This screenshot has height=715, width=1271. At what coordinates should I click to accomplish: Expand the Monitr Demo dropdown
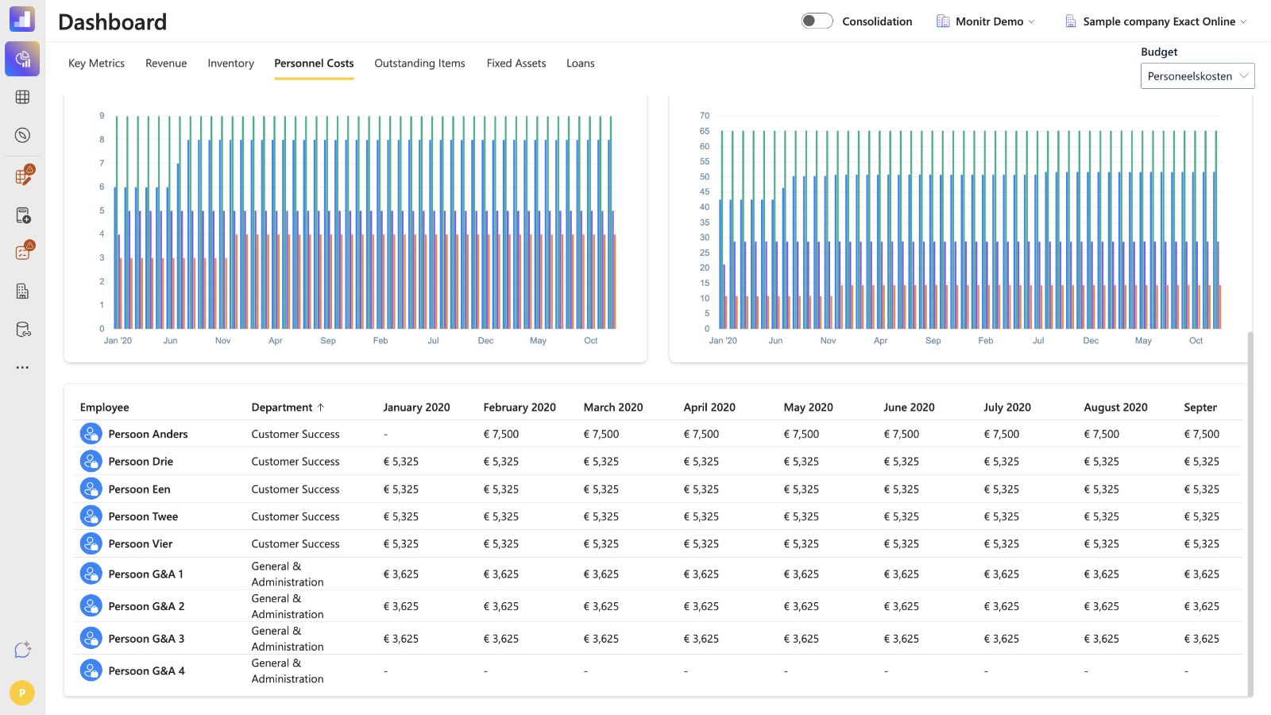point(986,21)
